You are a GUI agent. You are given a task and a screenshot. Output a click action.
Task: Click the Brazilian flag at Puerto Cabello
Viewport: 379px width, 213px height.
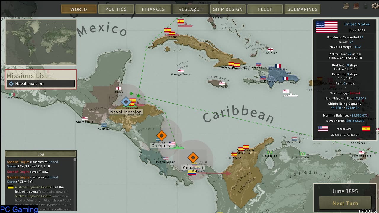pyautogui.click(x=302, y=154)
